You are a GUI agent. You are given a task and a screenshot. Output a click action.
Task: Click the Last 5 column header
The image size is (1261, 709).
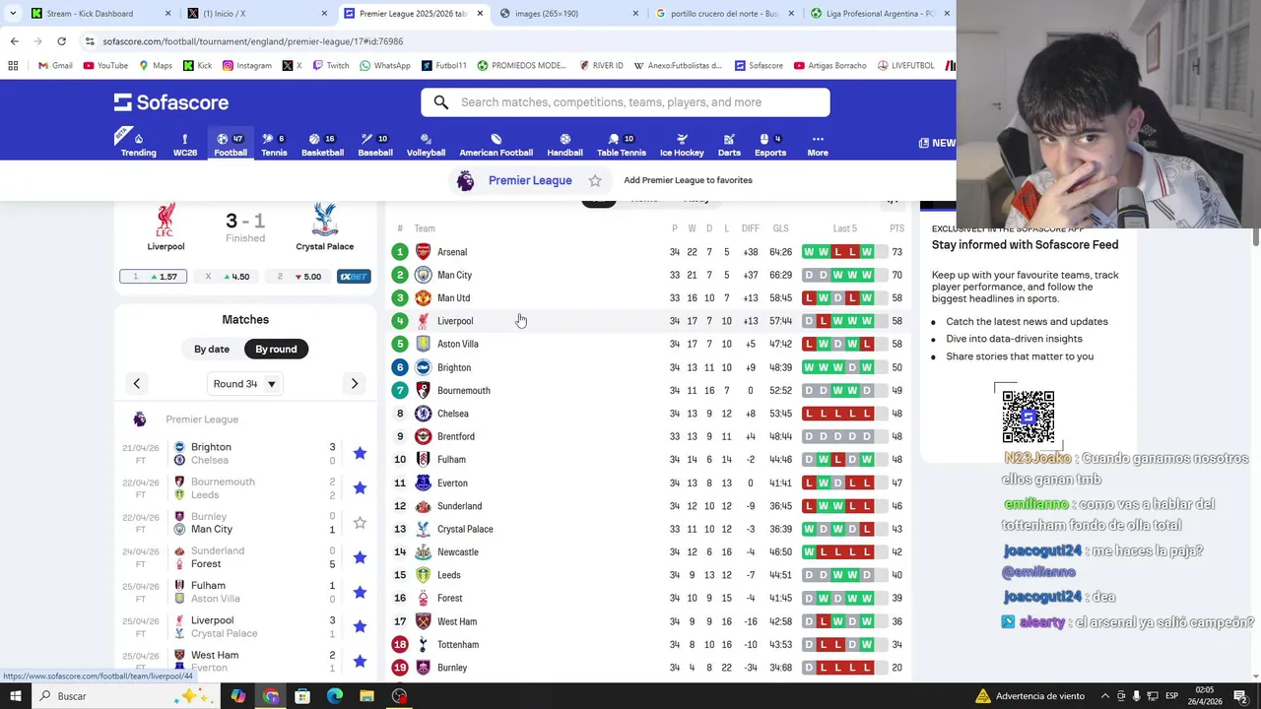(x=844, y=228)
